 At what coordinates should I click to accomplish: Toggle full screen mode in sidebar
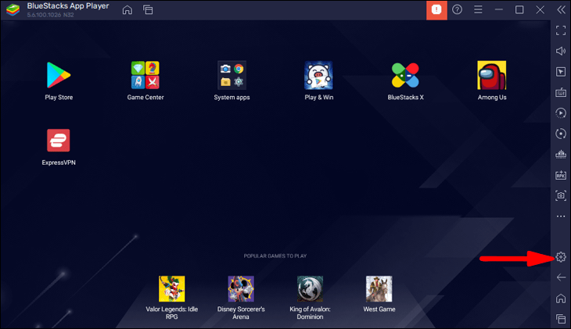[561, 30]
